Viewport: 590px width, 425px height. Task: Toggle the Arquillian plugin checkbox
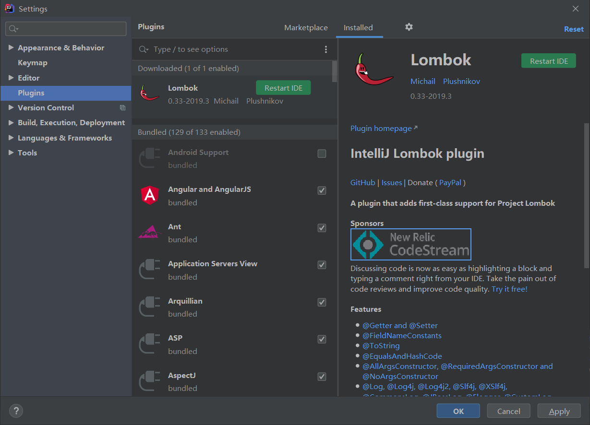322,302
